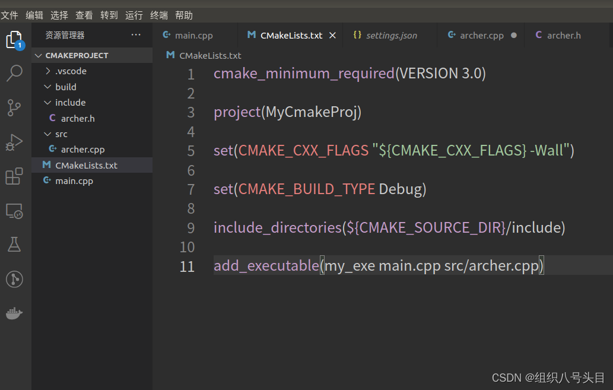Open the Search view icon
The width and height of the screenshot is (613, 390).
[14, 73]
